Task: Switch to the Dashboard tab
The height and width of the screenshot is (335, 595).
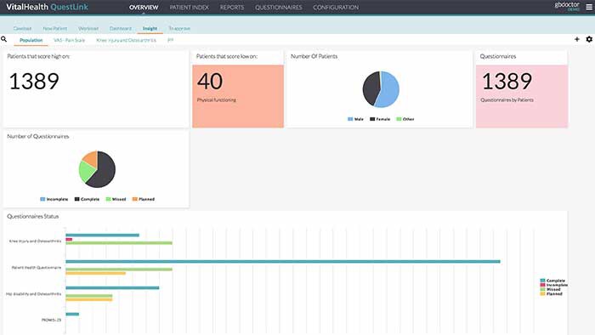Action: point(121,28)
